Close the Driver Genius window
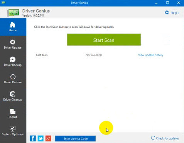Image resolution: width=184 pixels, height=143 pixels. pos(179,3)
